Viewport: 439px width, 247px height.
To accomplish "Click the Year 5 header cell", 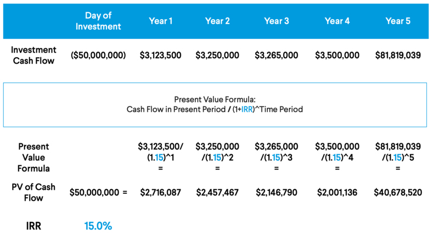I will tap(398, 21).
